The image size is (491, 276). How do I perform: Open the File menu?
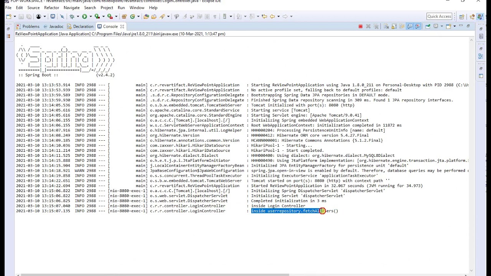coord(8,8)
